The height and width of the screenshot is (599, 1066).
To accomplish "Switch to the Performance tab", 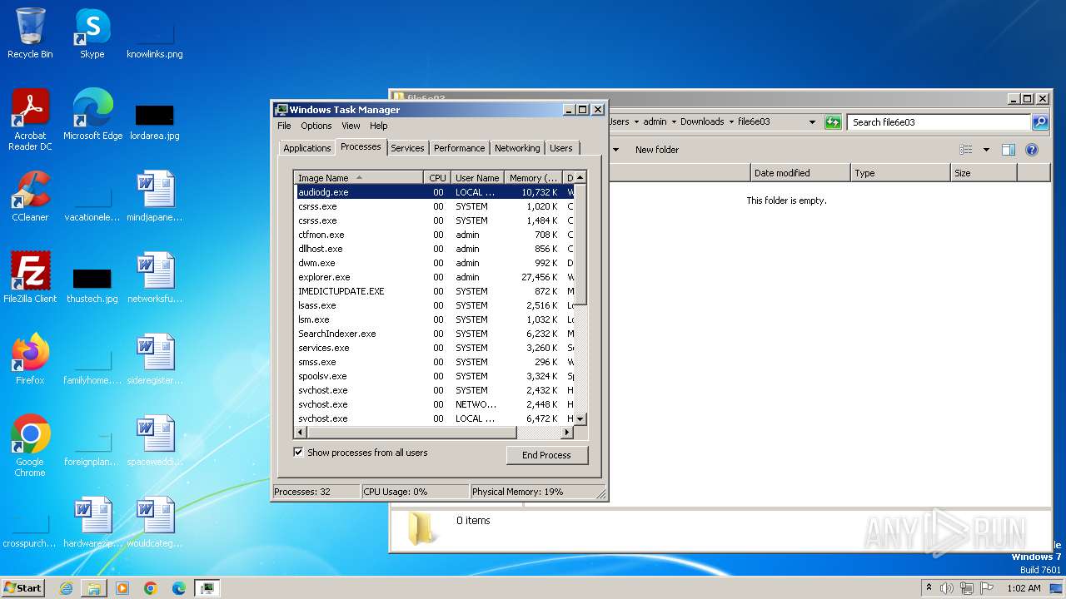I will (x=459, y=148).
